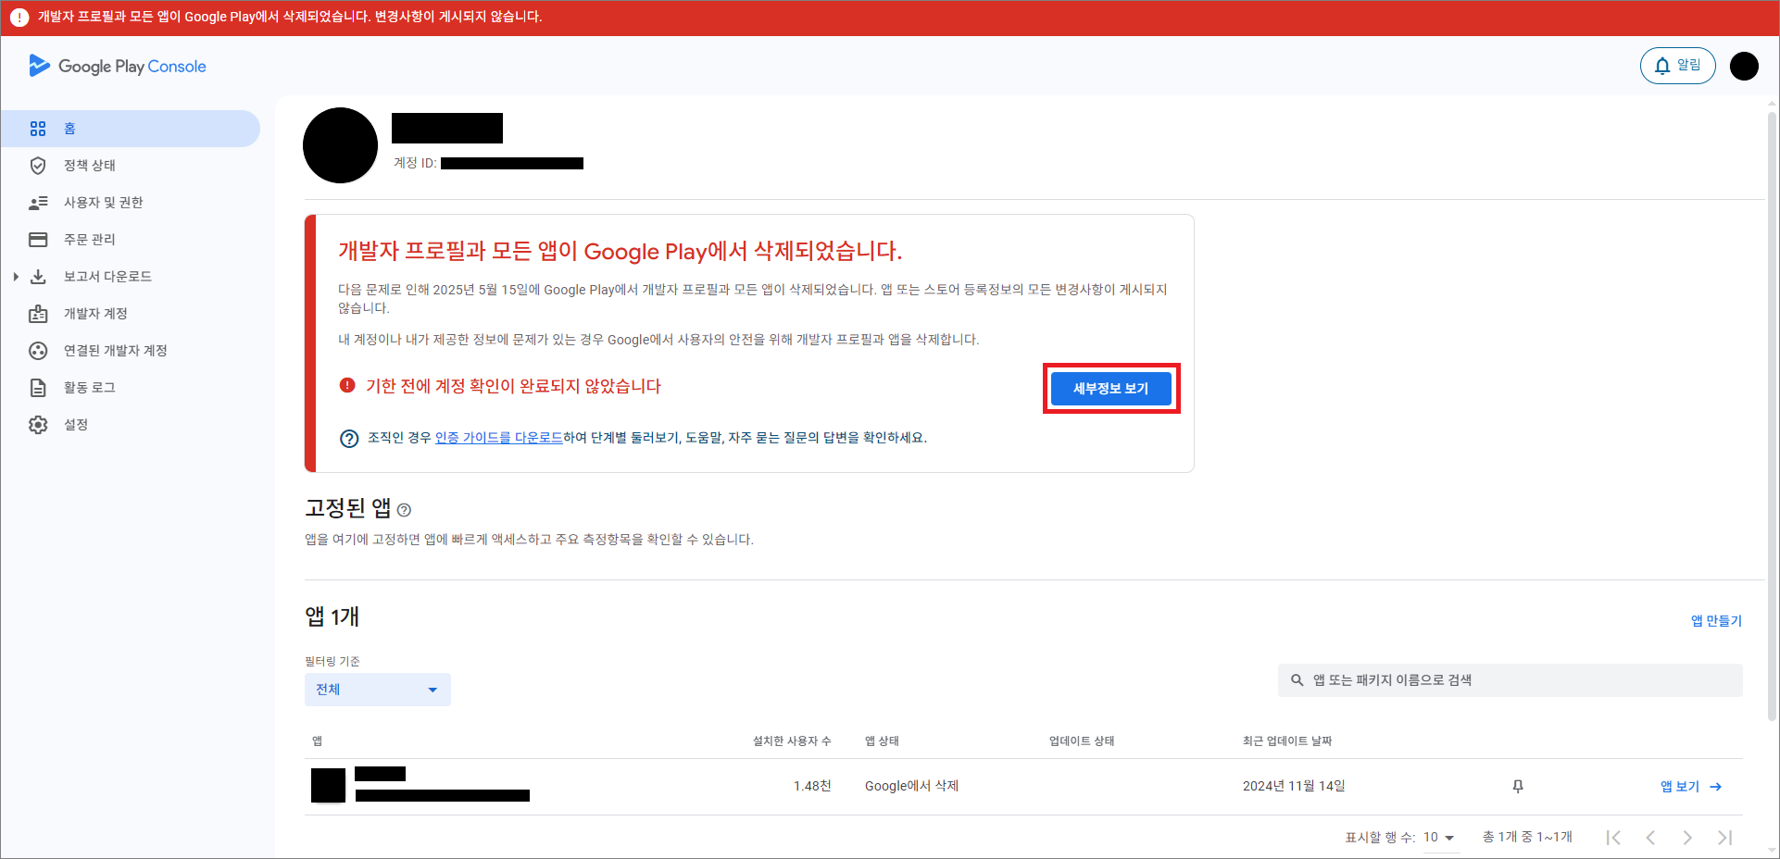The image size is (1780, 859).
Task: Click the help icon beside 고정된 앱
Action: click(404, 510)
